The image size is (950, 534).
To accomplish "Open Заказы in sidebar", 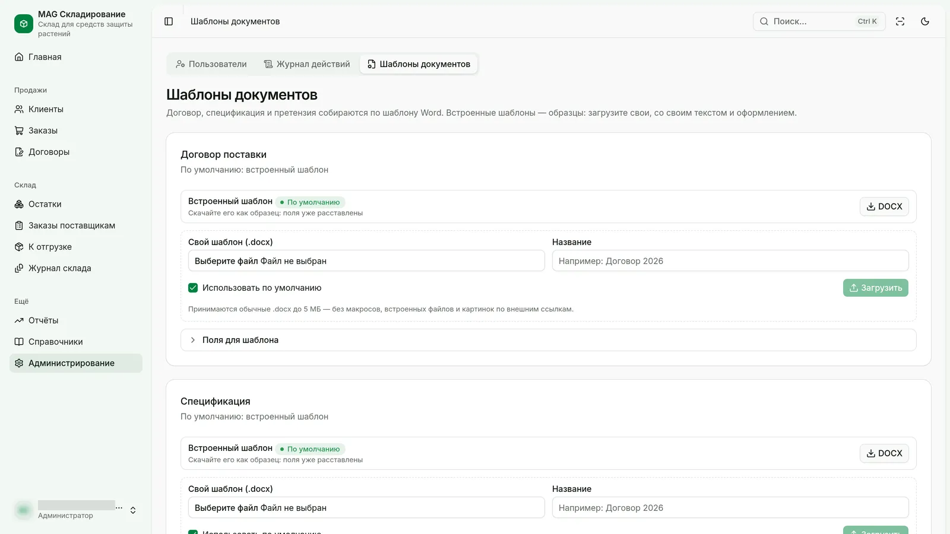I will pos(76,131).
